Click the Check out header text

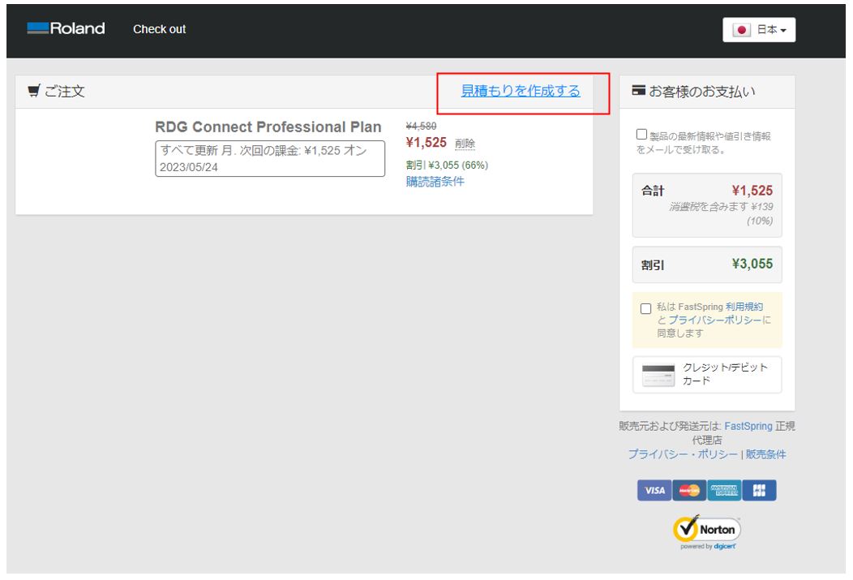(x=160, y=29)
